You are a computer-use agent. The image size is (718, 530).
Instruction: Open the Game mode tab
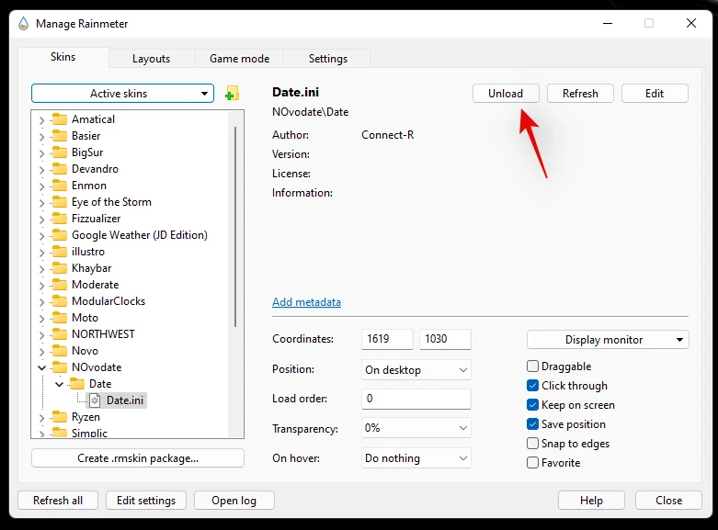239,59
